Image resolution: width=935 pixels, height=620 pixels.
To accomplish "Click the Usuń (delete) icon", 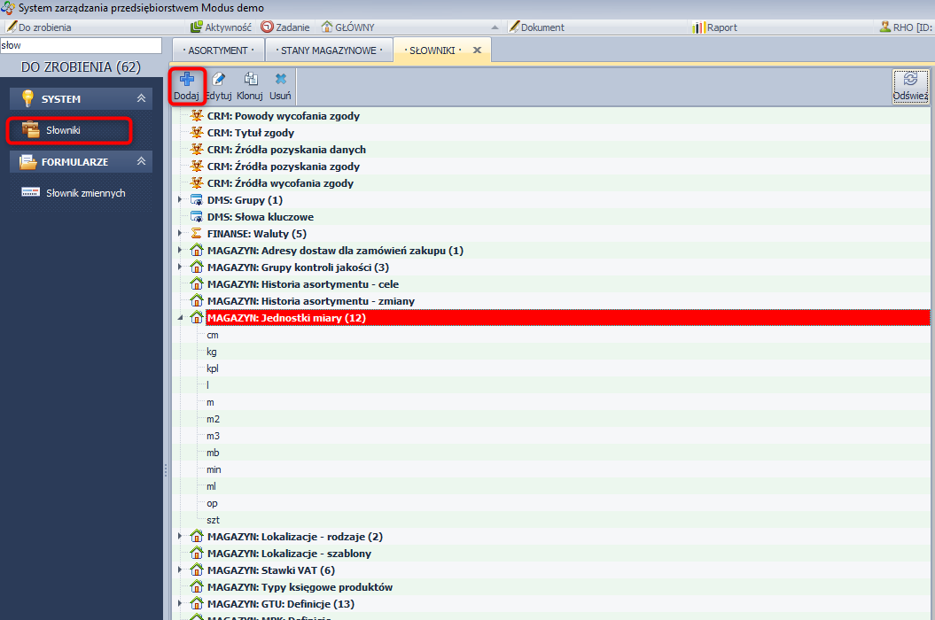I will pyautogui.click(x=280, y=80).
